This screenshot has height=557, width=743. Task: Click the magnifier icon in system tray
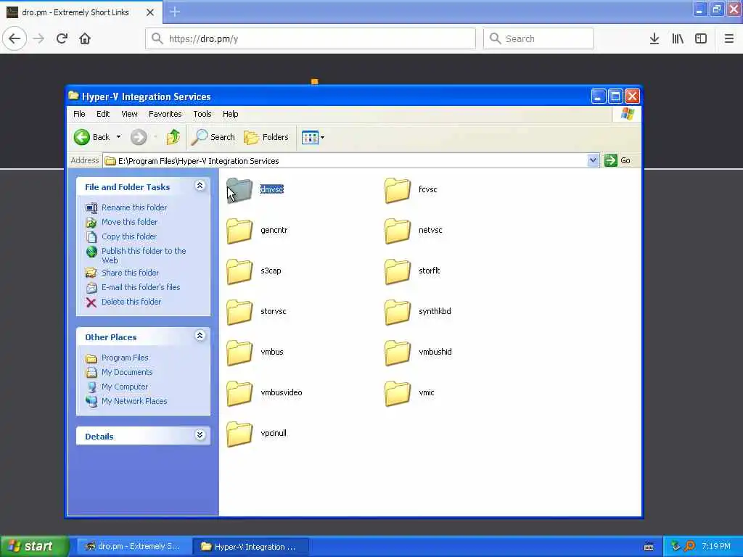689,547
